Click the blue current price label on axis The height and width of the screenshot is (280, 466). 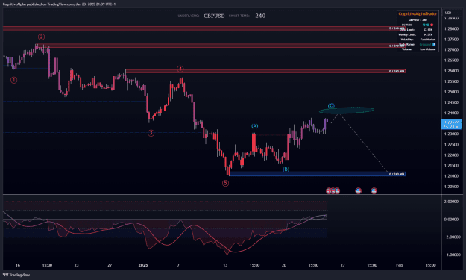(x=451, y=124)
